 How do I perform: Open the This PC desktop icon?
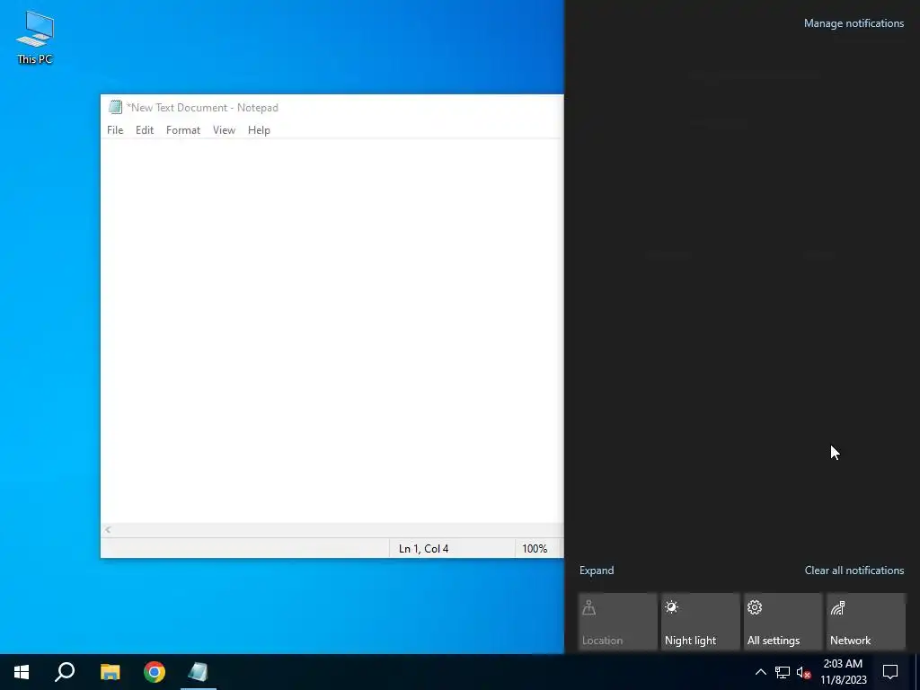point(35,38)
